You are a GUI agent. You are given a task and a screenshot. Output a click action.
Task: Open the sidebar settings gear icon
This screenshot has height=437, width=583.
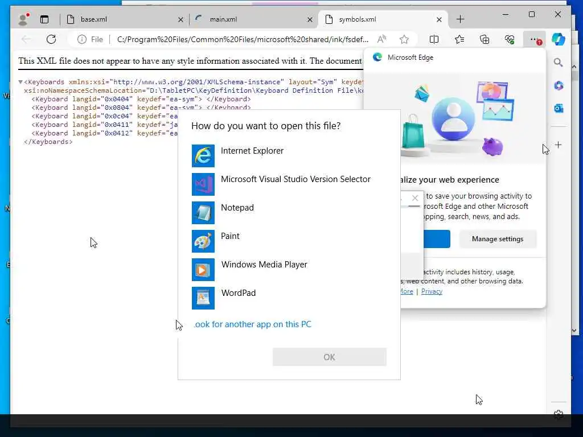pyautogui.click(x=558, y=414)
